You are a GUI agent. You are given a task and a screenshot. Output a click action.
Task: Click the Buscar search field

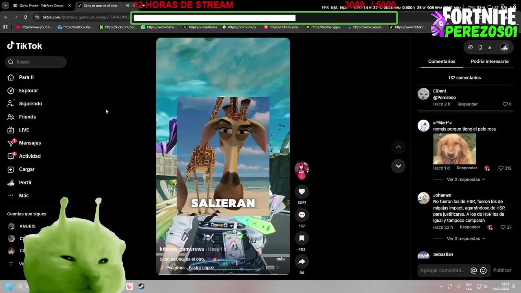[36, 62]
